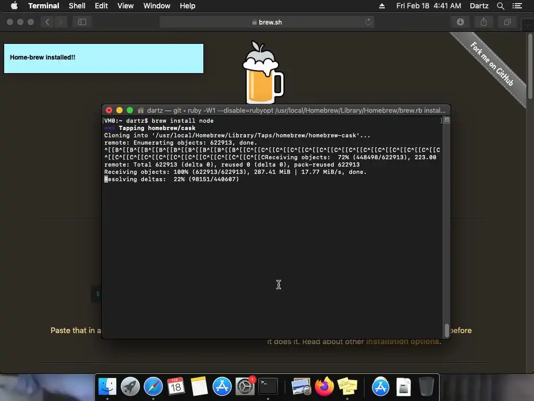The image size is (534, 401).
Task: Open Stickies from the Dock
Action: tap(347, 387)
